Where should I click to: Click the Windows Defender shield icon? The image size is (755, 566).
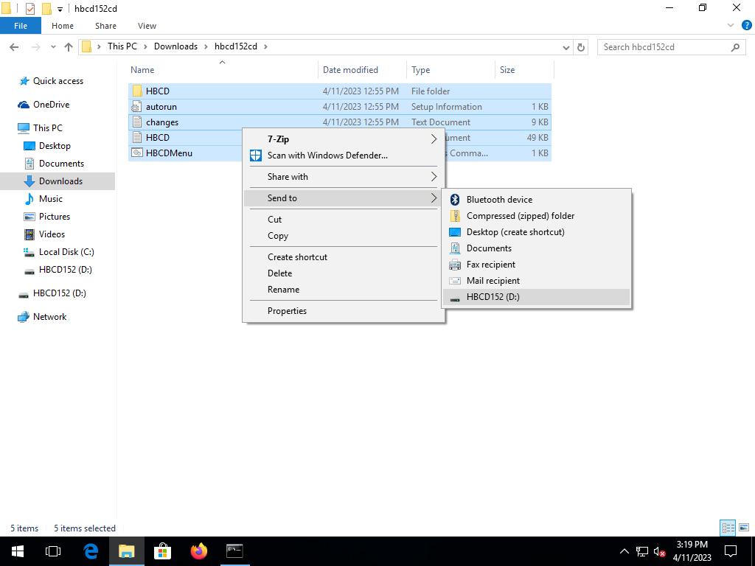pos(255,156)
